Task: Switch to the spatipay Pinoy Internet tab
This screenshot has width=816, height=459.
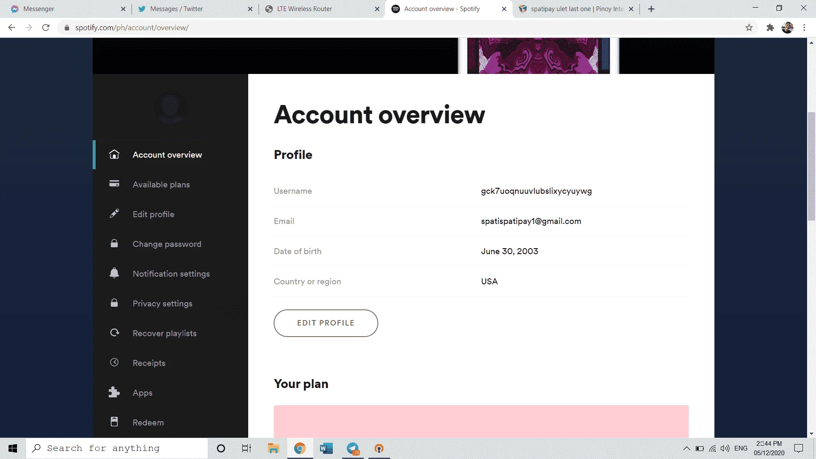Action: click(576, 9)
